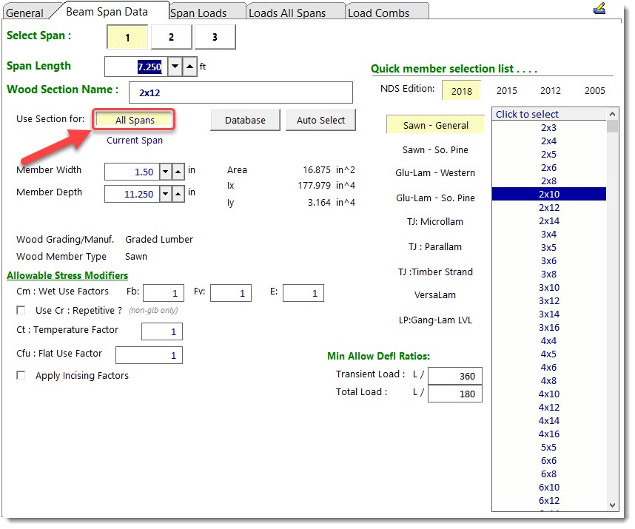The image size is (635, 529).
Task: Check Apply Incising Factors box
Action: click(x=21, y=376)
